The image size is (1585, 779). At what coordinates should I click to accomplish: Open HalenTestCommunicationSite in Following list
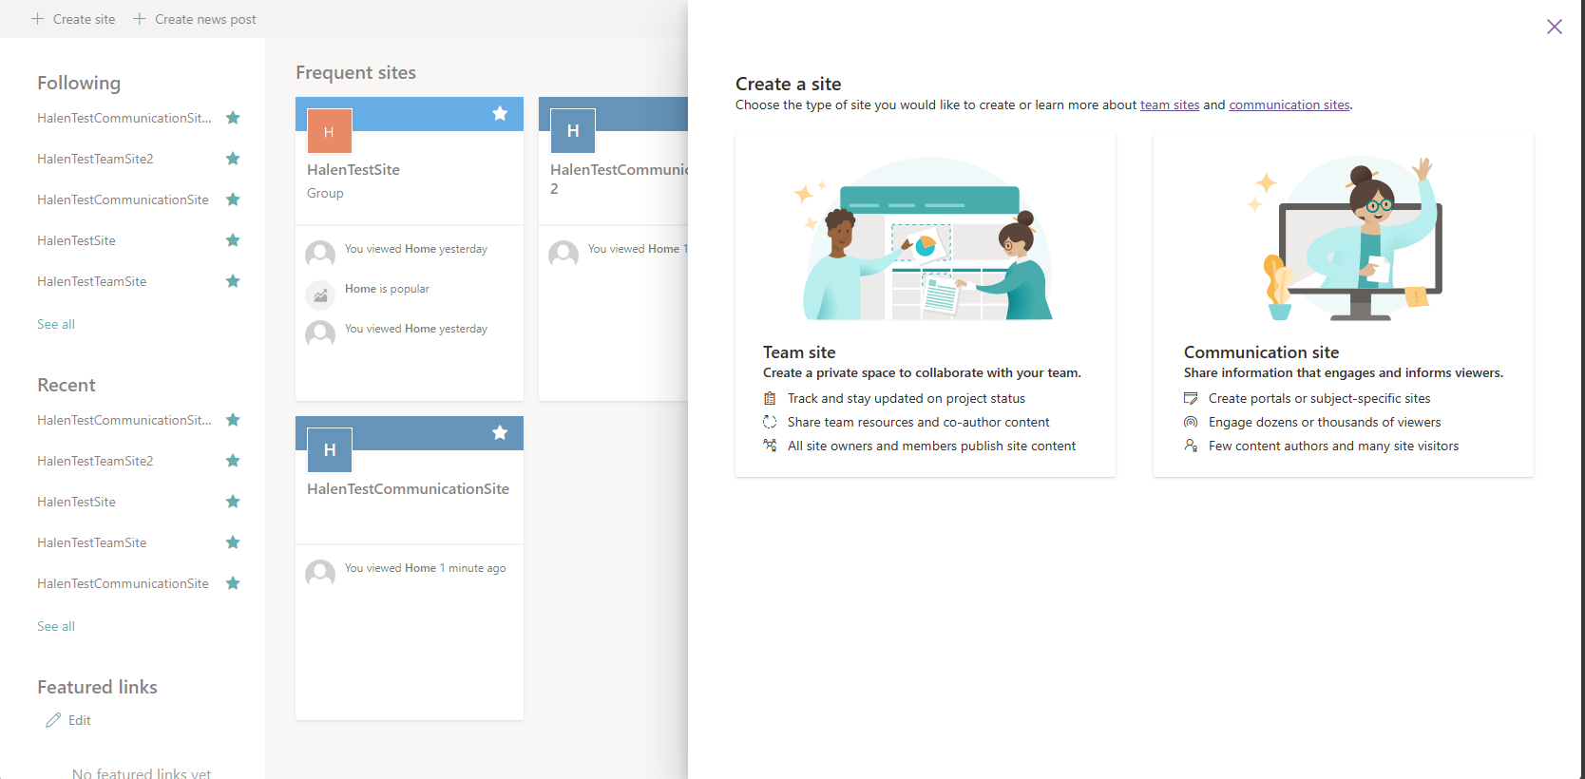123,199
